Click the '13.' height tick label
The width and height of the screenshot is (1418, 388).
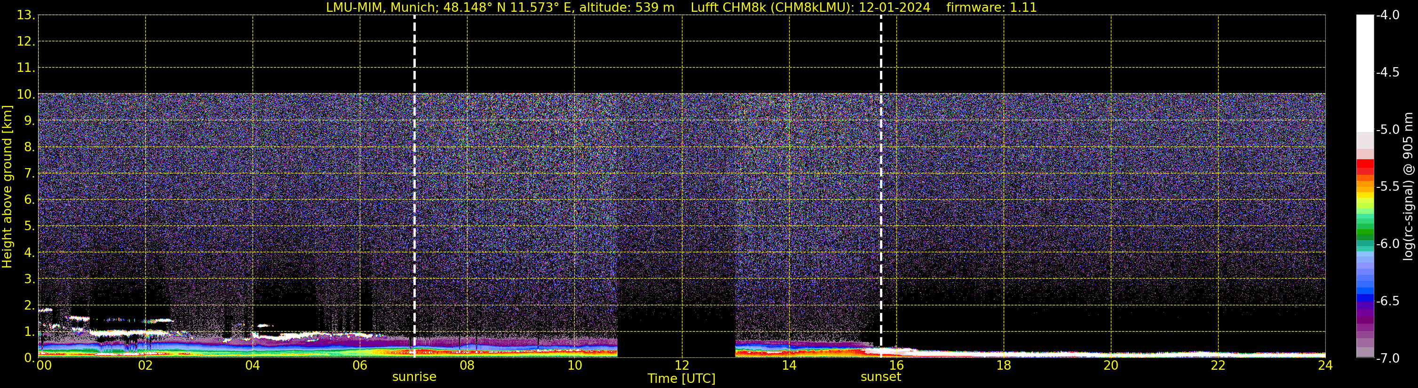tap(26, 16)
